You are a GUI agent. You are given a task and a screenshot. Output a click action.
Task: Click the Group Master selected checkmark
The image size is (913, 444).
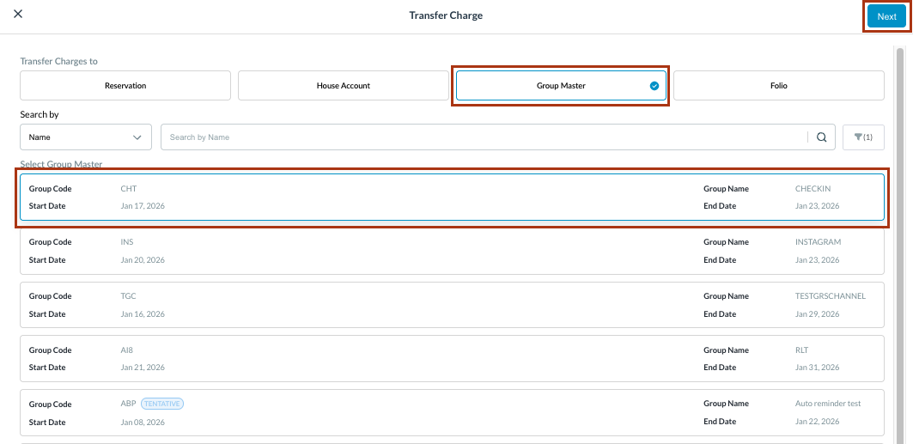tap(654, 86)
